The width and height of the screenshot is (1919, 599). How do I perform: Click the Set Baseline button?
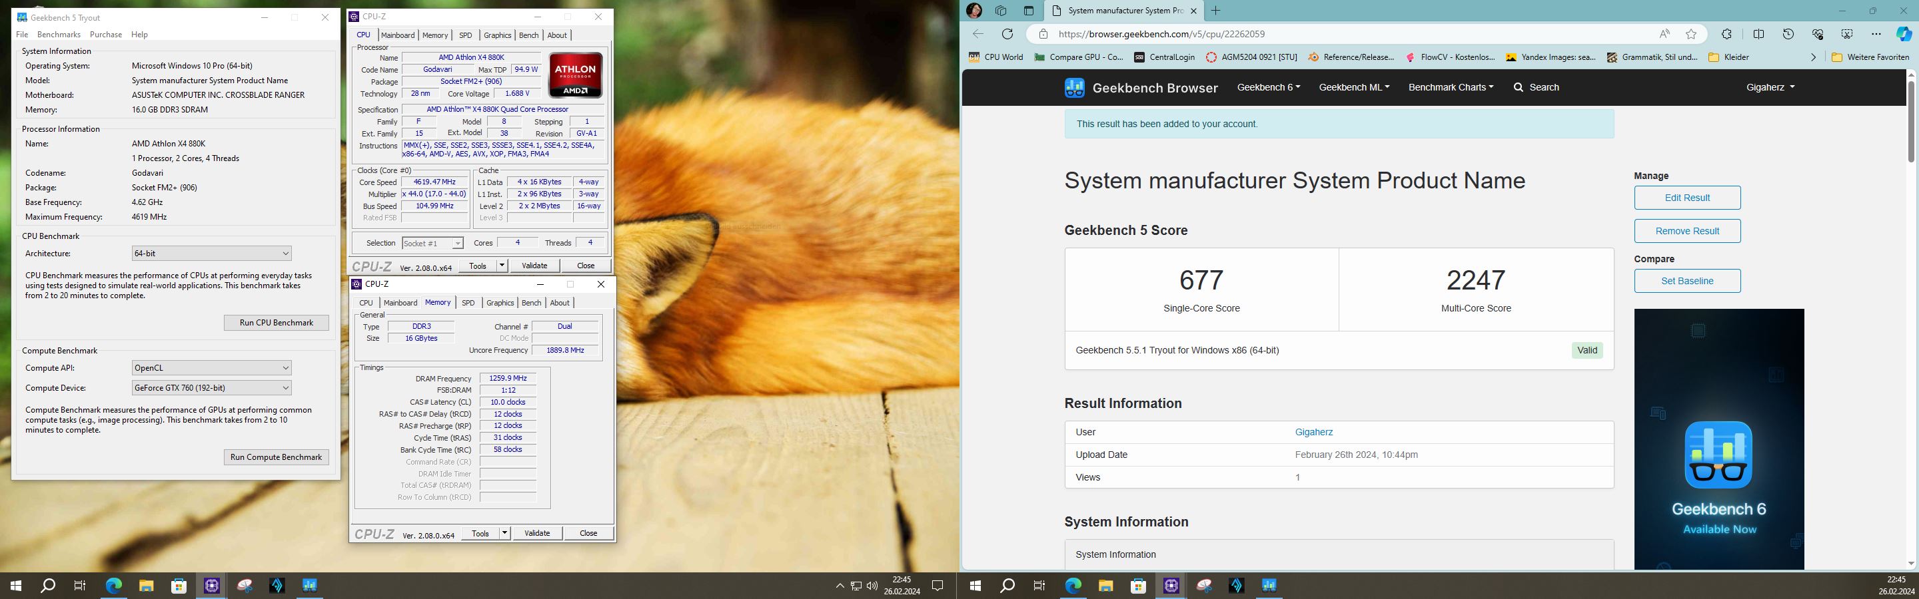1687,280
